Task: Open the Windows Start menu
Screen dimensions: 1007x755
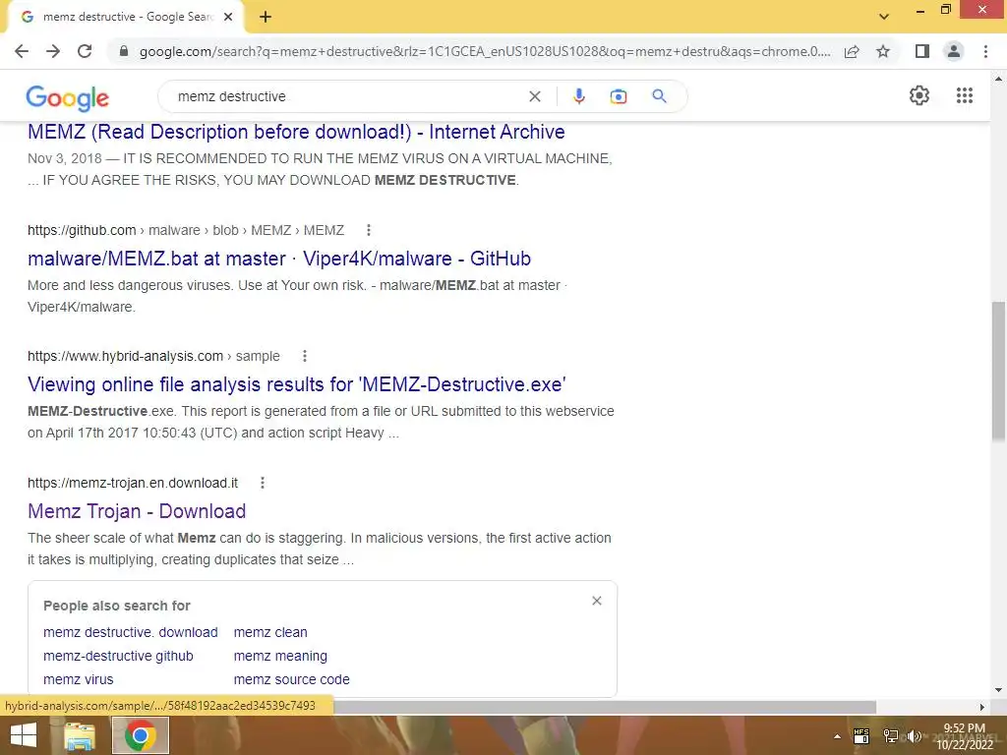Action: [x=24, y=735]
